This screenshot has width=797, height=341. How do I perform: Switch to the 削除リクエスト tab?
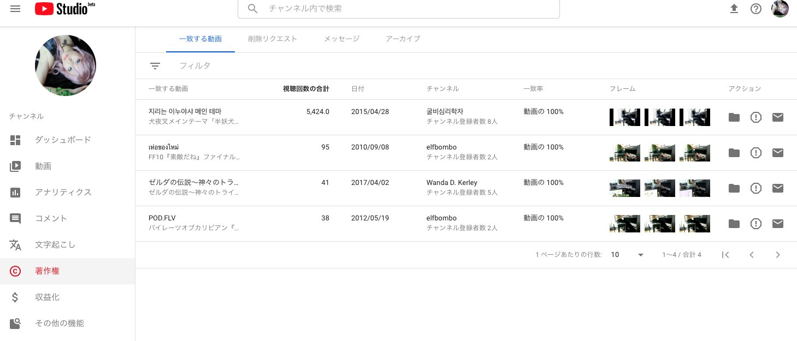[x=273, y=39]
